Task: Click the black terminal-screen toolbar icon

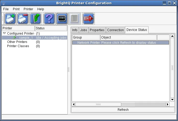Action: [x=62, y=19]
